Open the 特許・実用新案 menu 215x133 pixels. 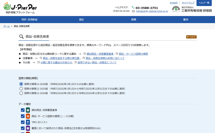(30, 20)
